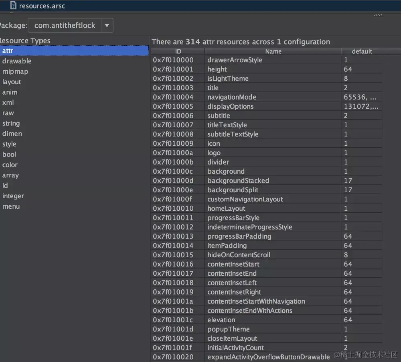This screenshot has height=362, width=401.
Task: Open the Package dropdown arrow
Action: (107, 25)
